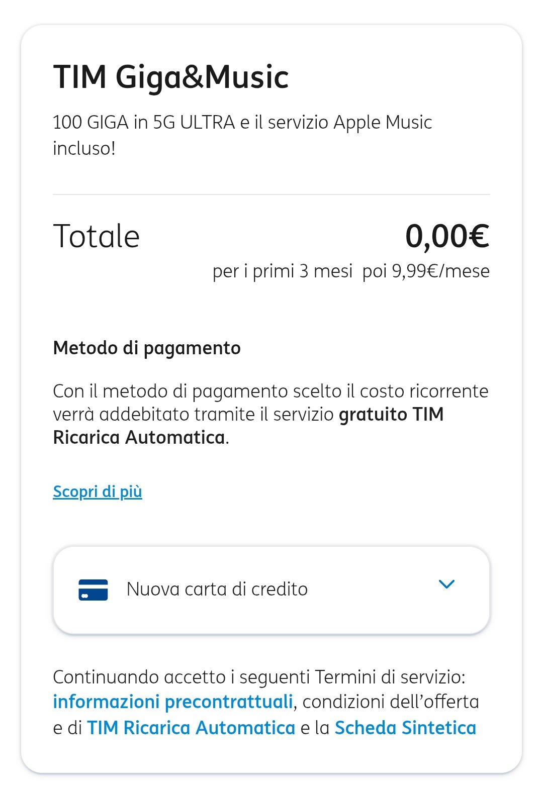The height and width of the screenshot is (789, 543).
Task: Click the TIM Giga&Music offer title
Action: click(171, 77)
